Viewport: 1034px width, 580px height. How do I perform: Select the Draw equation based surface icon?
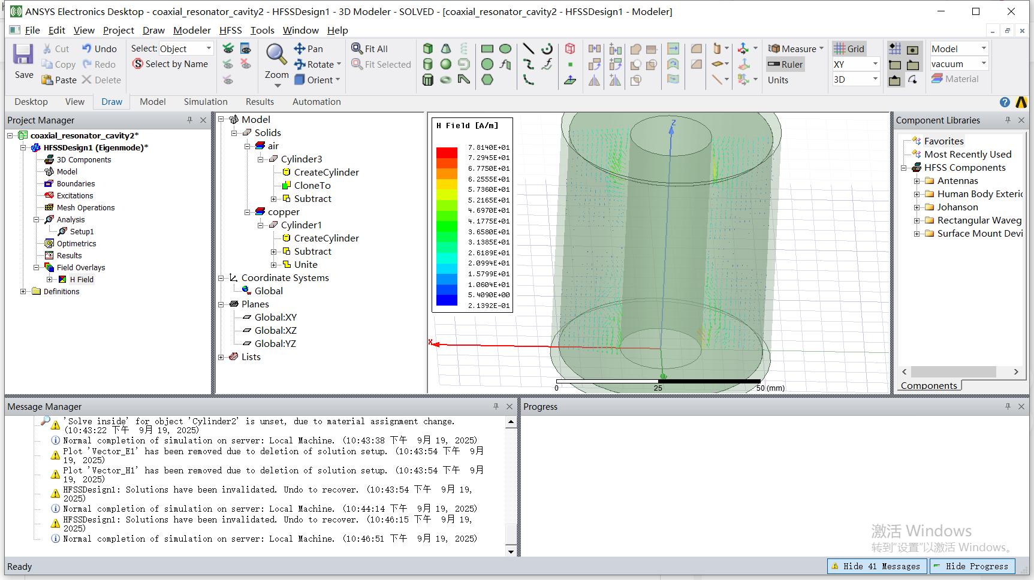[505, 64]
